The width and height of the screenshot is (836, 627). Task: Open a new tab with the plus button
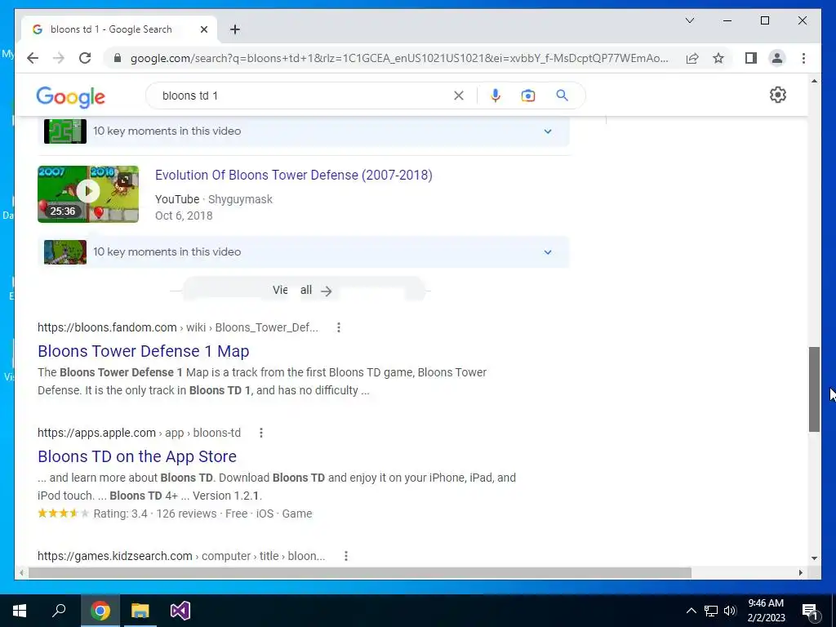[235, 29]
